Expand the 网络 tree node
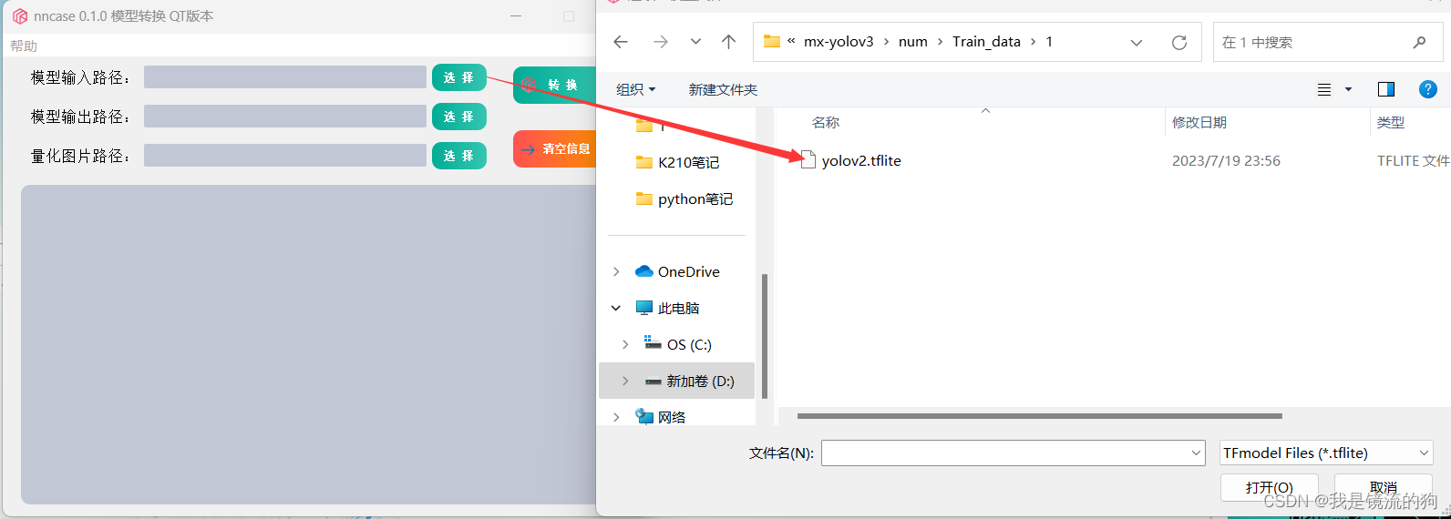1451x519 pixels. (x=616, y=417)
